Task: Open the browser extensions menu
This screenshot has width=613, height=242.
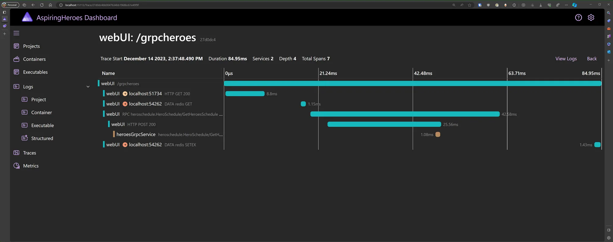Action: [514, 5]
